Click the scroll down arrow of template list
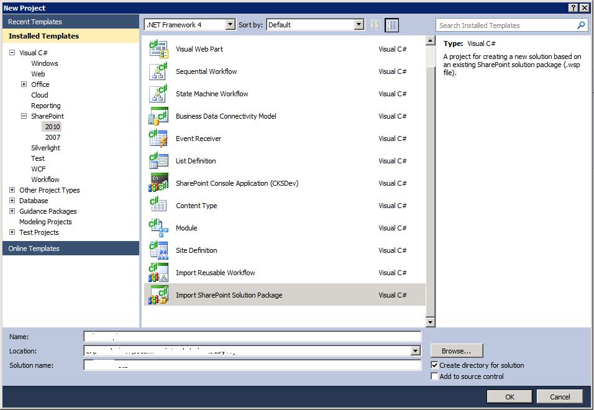Viewport: 594px width, 410px height. (x=431, y=322)
